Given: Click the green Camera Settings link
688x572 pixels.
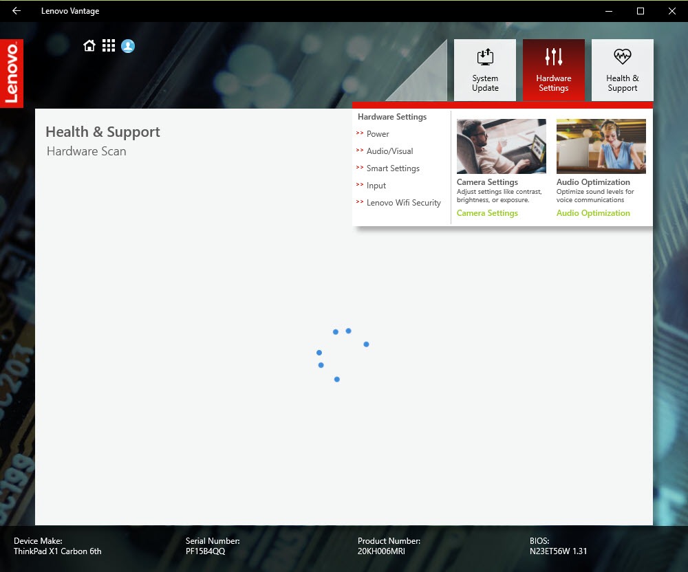Looking at the screenshot, I should 487,213.
